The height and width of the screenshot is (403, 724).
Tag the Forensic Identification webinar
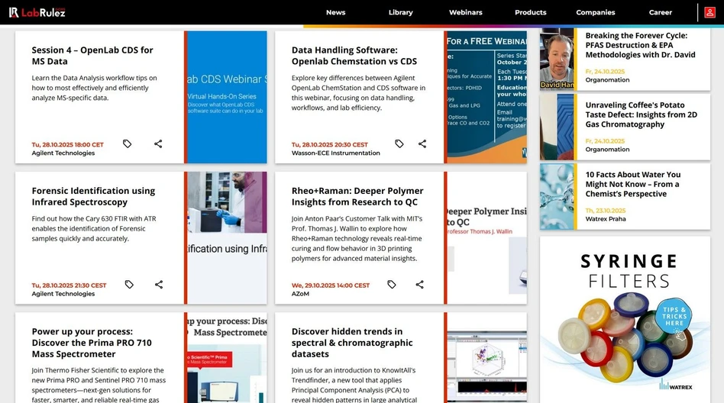(x=129, y=285)
